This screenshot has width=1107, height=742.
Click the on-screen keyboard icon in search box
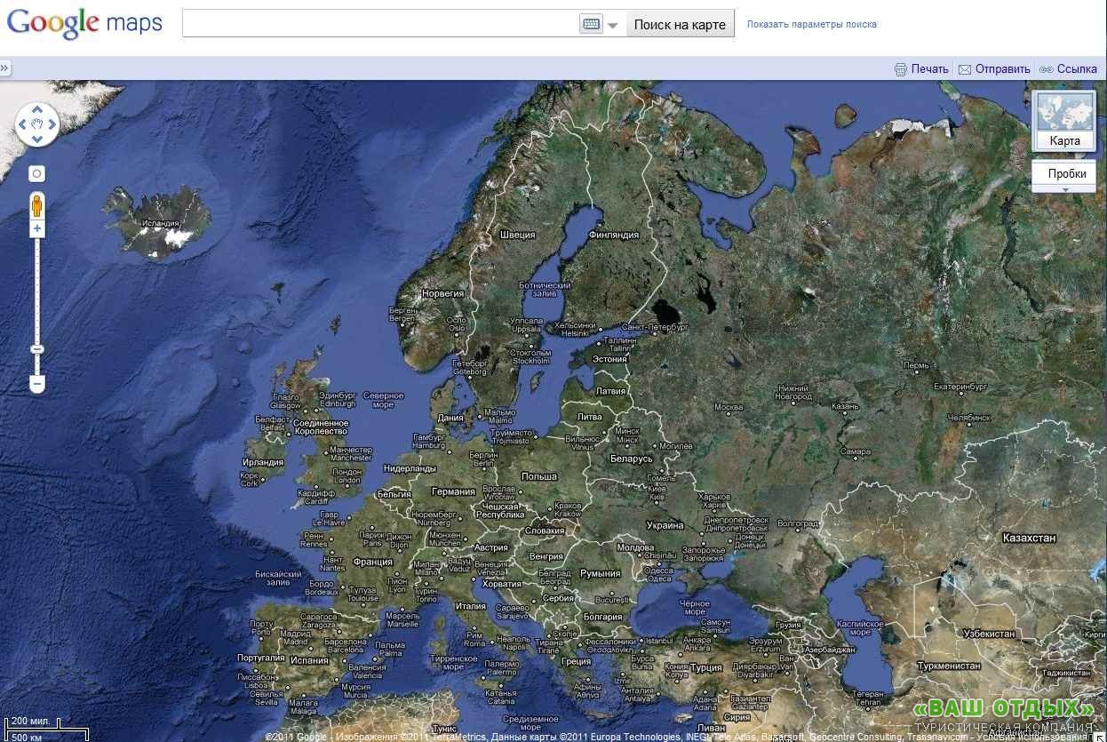[x=591, y=24]
